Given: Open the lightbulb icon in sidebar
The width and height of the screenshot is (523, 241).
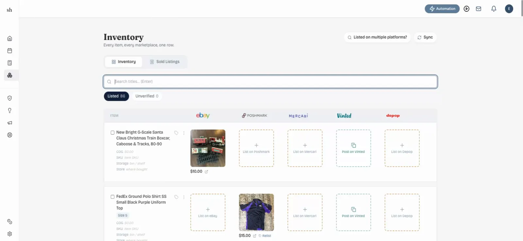Looking at the screenshot, I should point(10,111).
